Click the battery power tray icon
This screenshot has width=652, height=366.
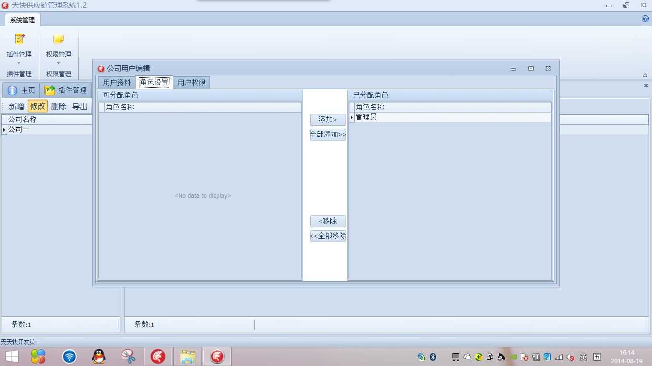(536, 356)
